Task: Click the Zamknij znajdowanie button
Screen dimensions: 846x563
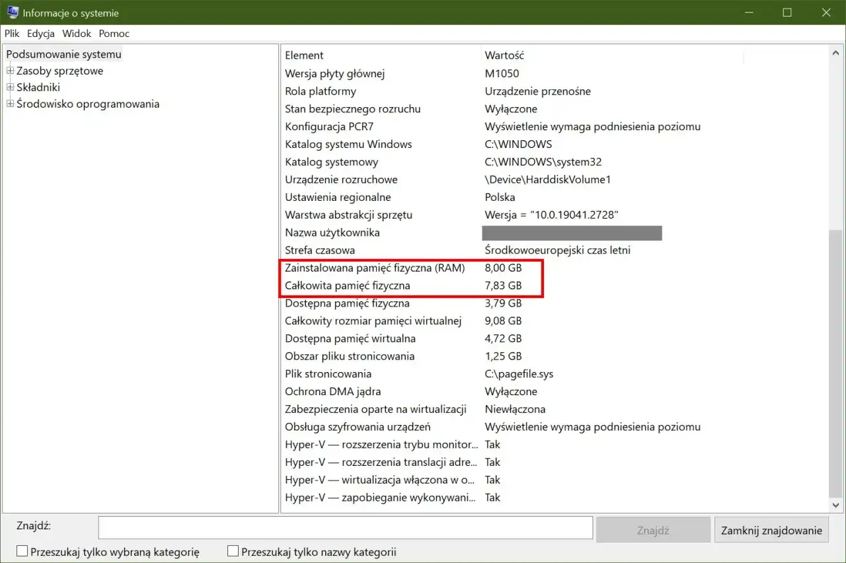Action: click(x=771, y=529)
